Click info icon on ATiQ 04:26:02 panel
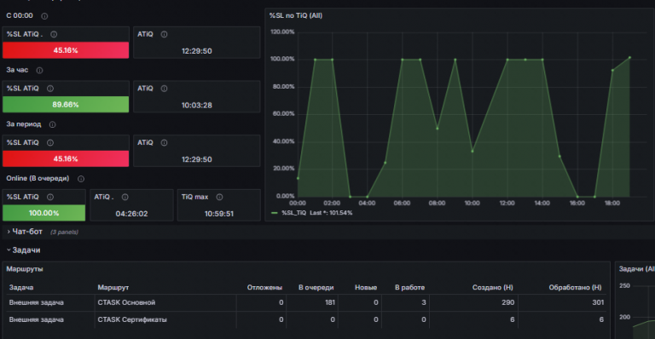Screen dimensions: 655x339 [125, 198]
